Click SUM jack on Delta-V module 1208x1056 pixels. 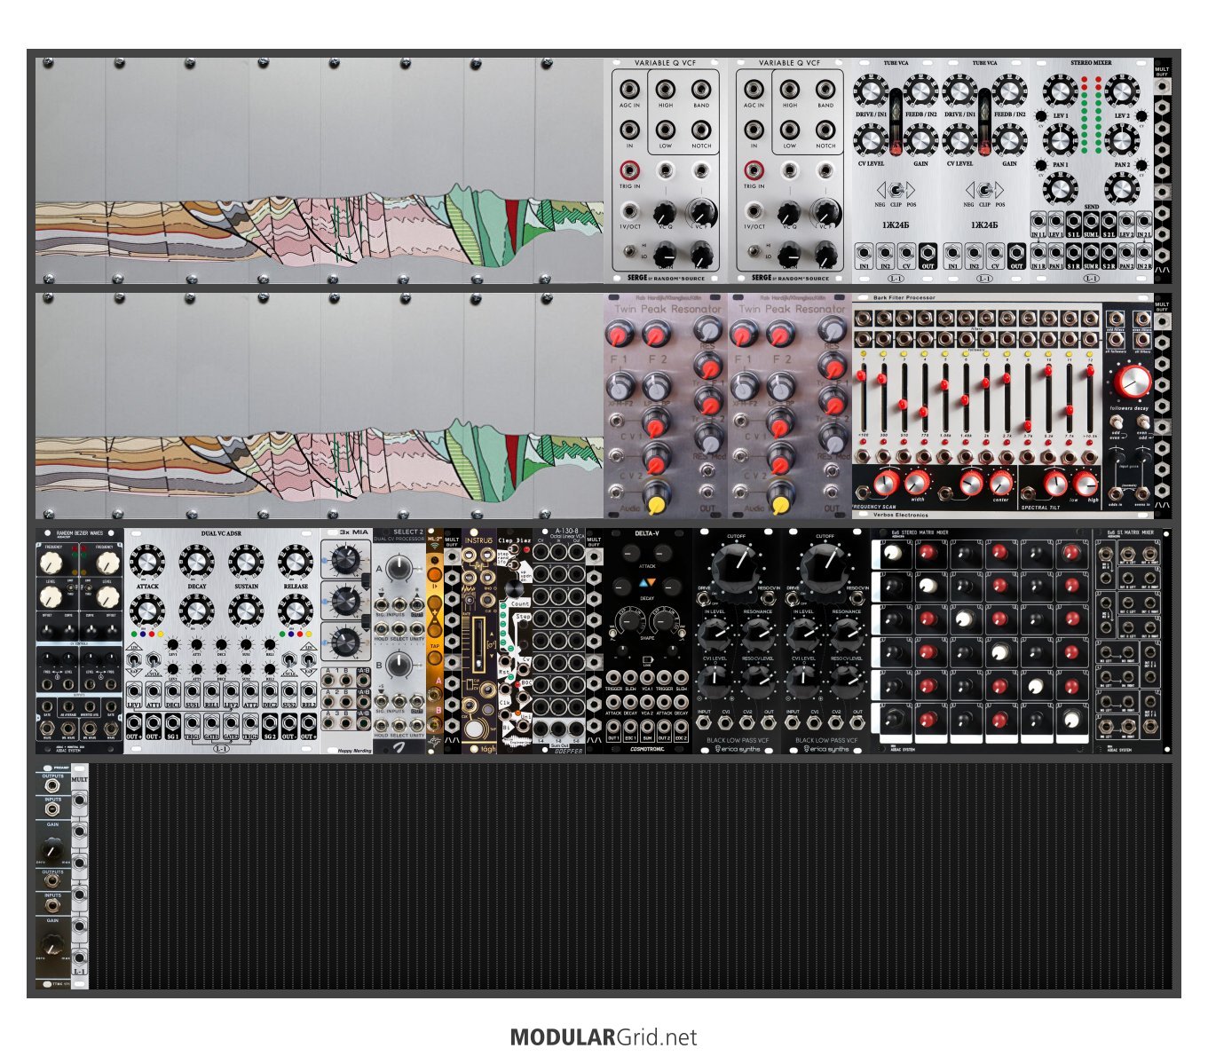pyautogui.click(x=647, y=729)
